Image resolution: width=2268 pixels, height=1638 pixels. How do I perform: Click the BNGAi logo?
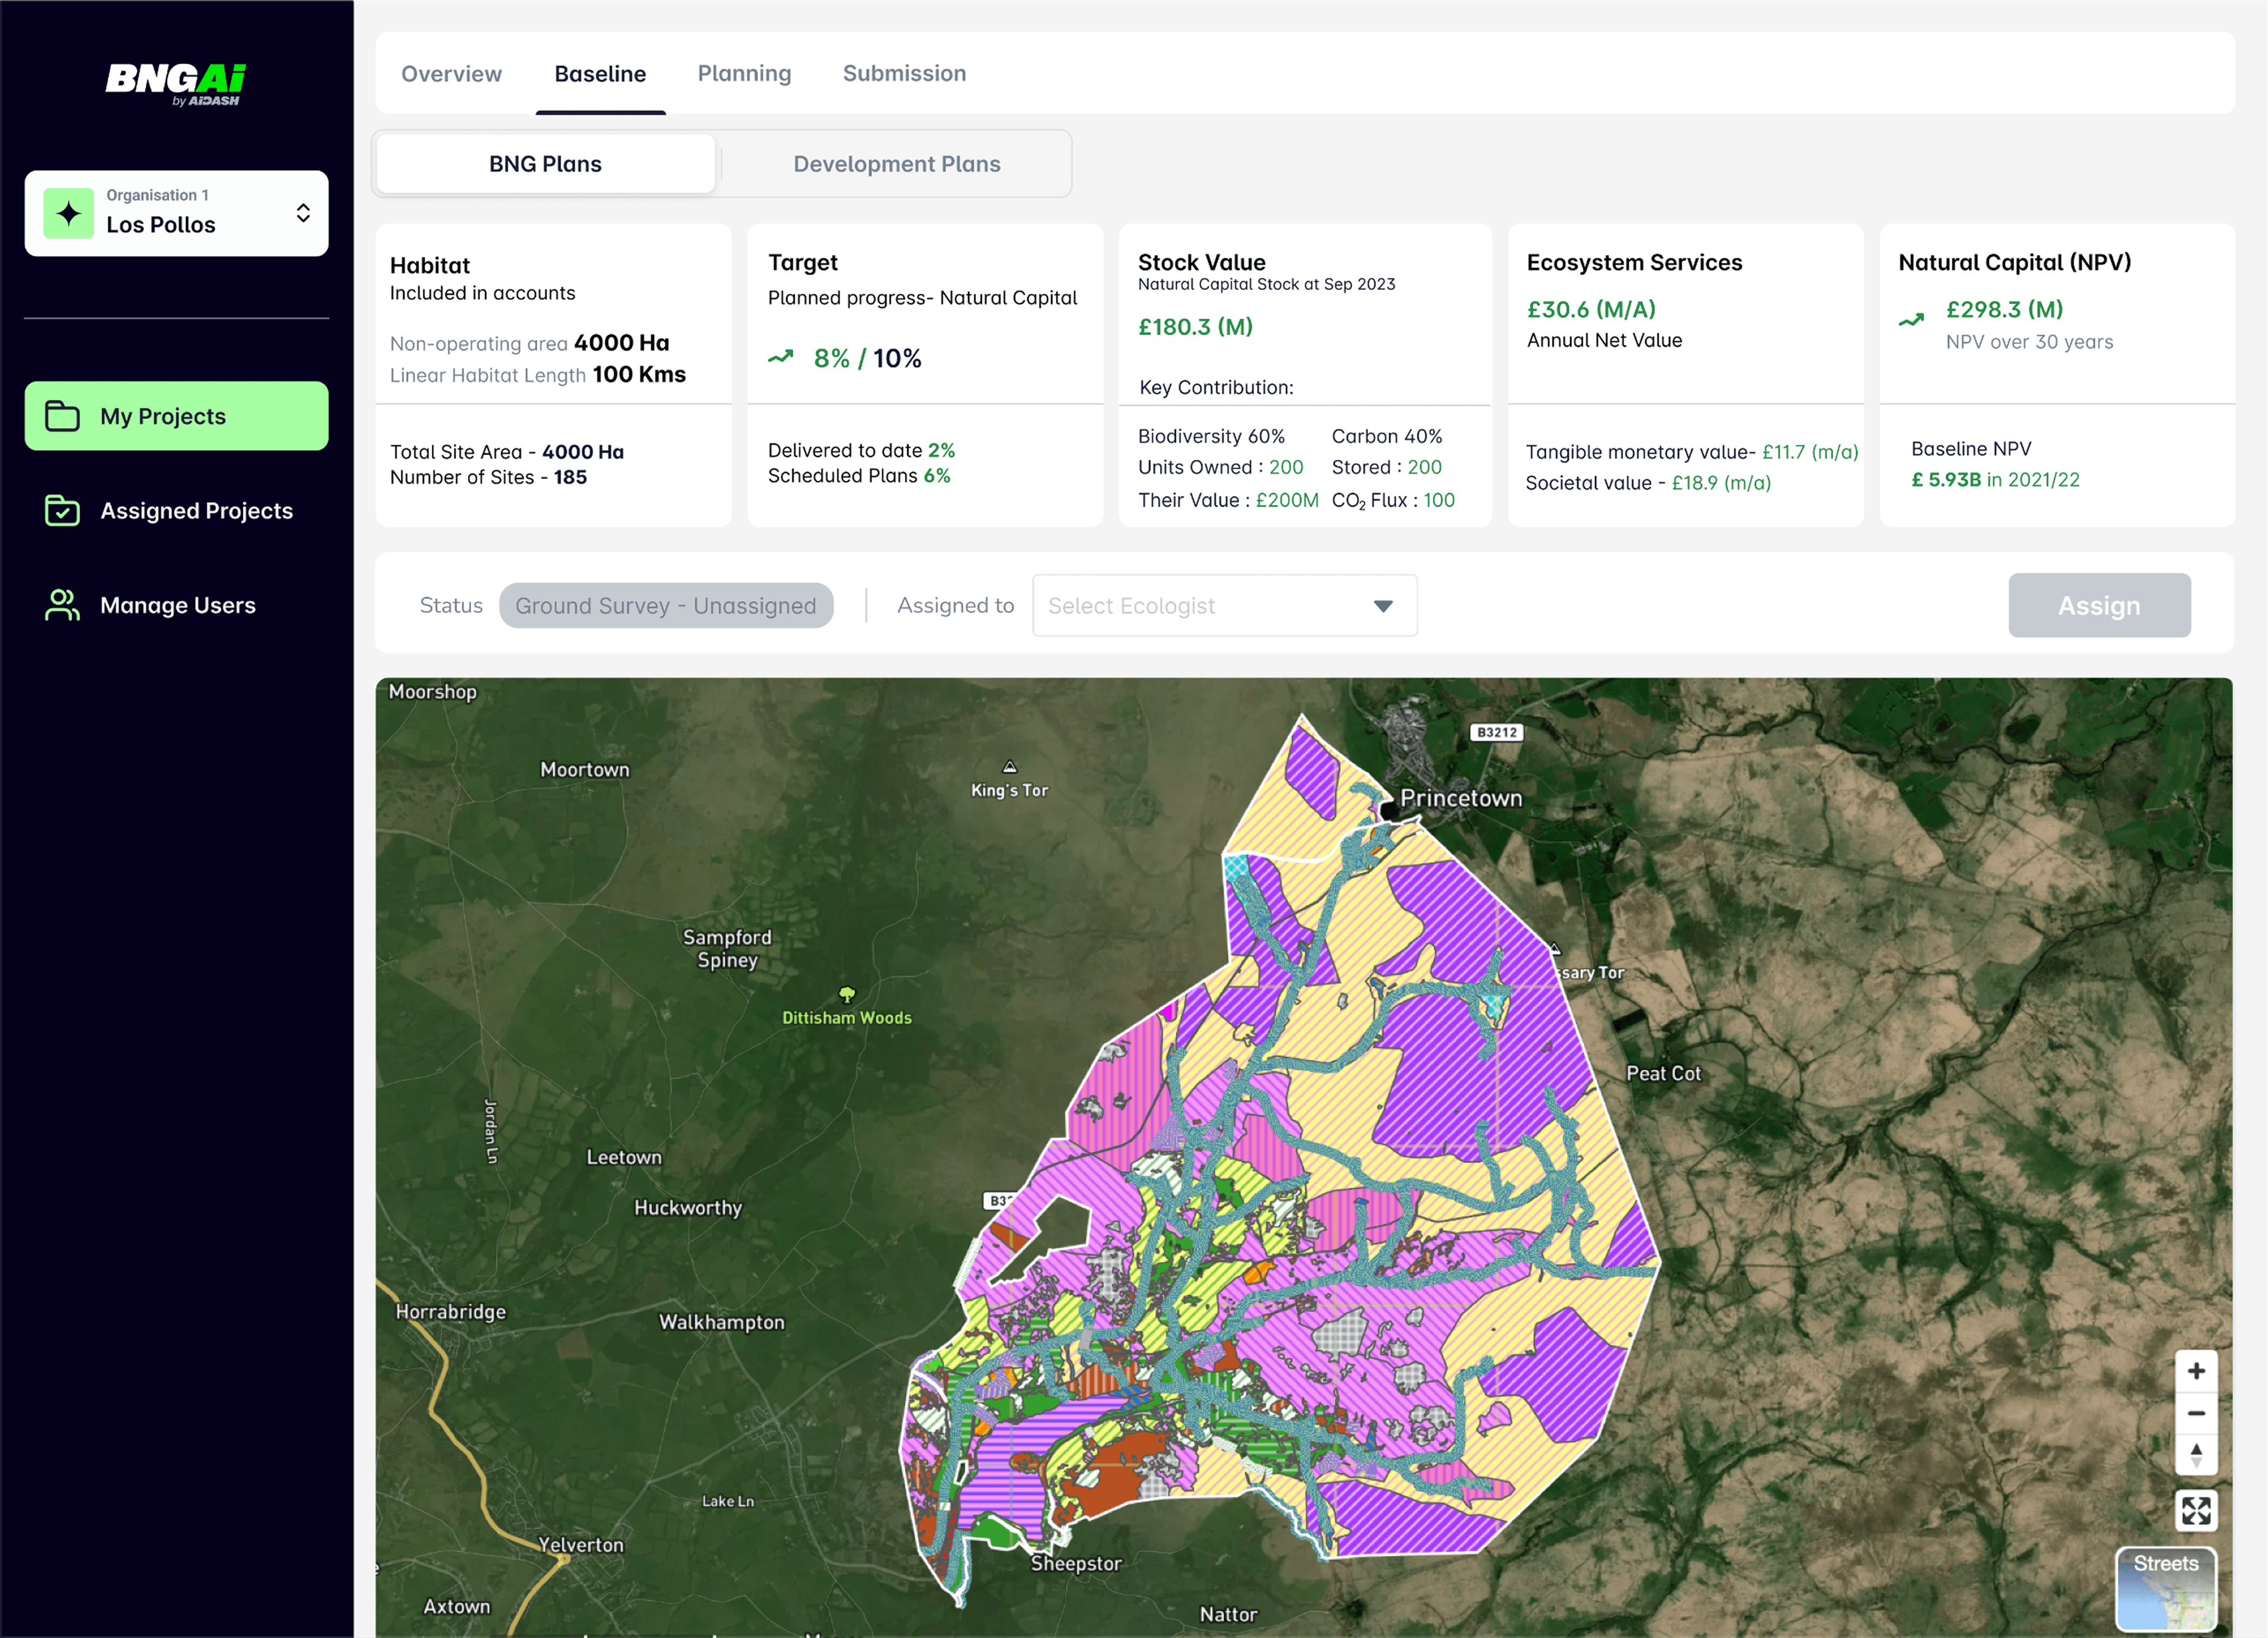click(x=176, y=83)
